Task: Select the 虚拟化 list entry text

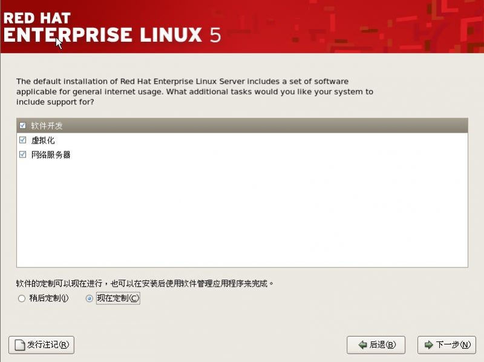Action: pos(43,140)
